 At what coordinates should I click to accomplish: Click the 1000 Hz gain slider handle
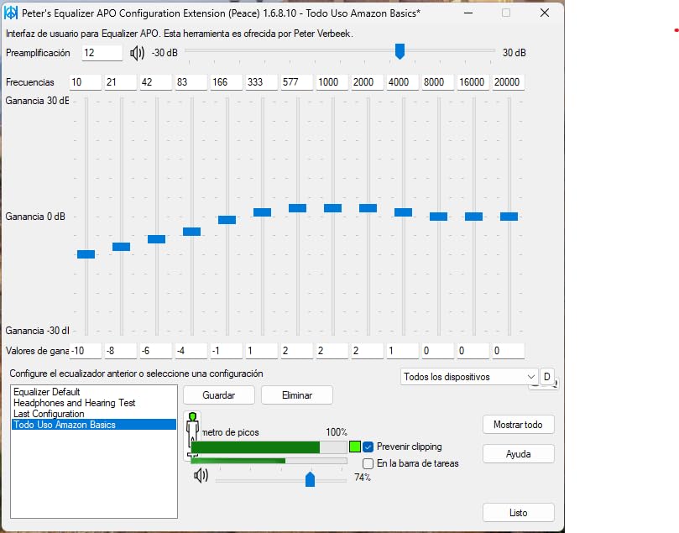(333, 208)
